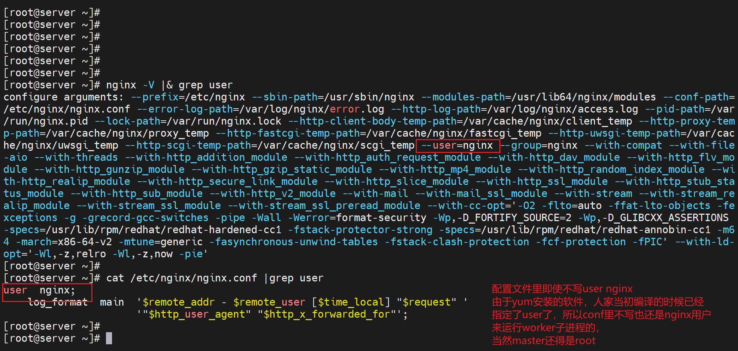Viewport: 738px width, 351px height.
Task: Click the -fstack-protector-strong compiler flag
Action: (360, 230)
